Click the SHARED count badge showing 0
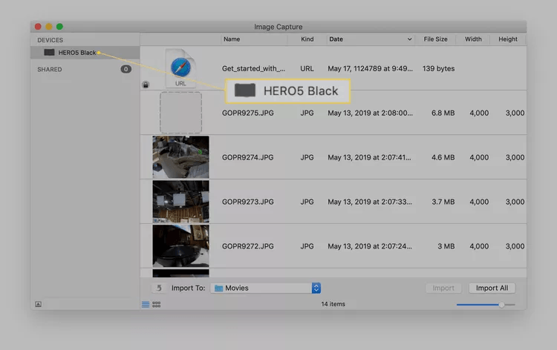The height and width of the screenshot is (350, 557). pyautogui.click(x=126, y=69)
